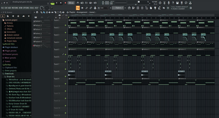The image size is (219, 118).
Task: Start playback with the play button
Action: (x=57, y=3)
